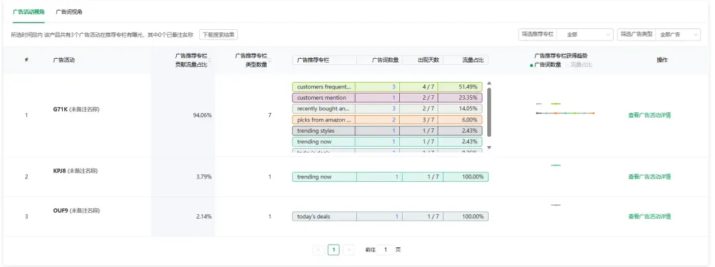Click the G71K campaign name
The height and width of the screenshot is (267, 715).
tap(60, 110)
